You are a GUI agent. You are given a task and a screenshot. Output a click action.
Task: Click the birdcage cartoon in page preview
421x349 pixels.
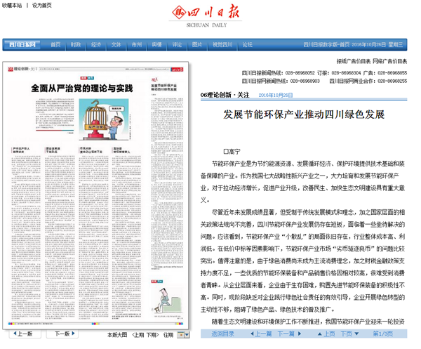tap(104, 119)
